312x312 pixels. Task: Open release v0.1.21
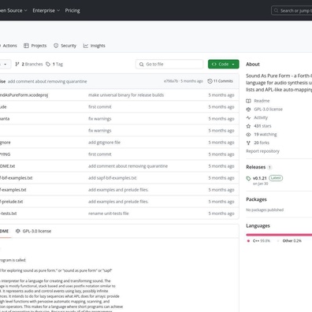click(260, 178)
